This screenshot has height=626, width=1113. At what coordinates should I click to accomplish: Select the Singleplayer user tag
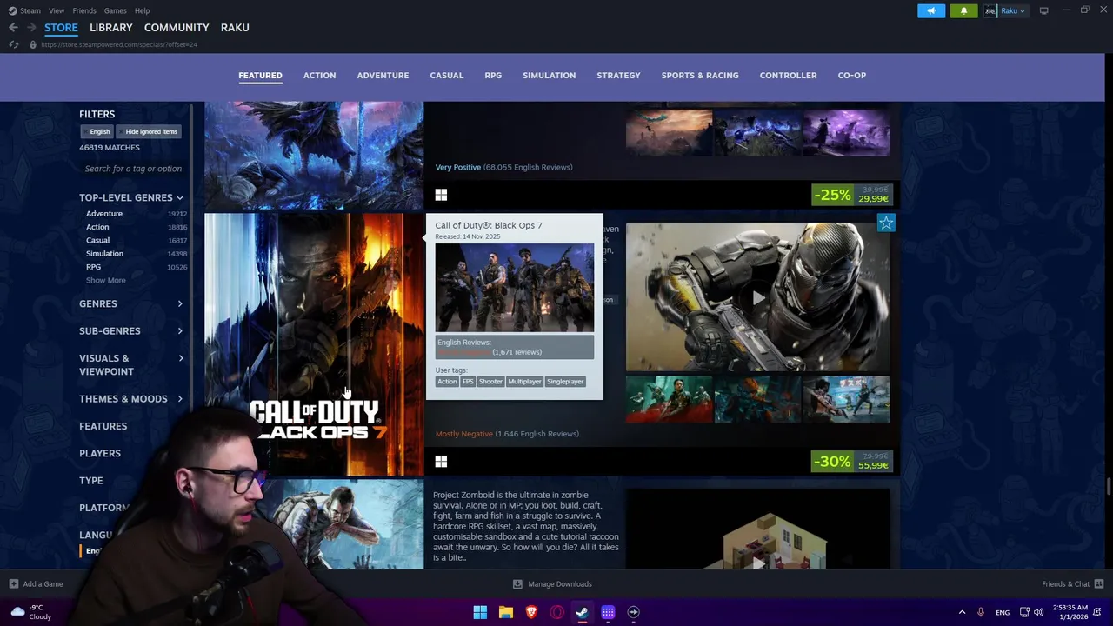[x=565, y=382]
